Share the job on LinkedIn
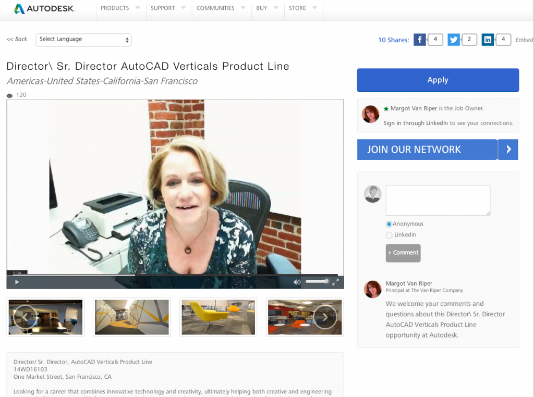This screenshot has width=534, height=397. tap(488, 40)
